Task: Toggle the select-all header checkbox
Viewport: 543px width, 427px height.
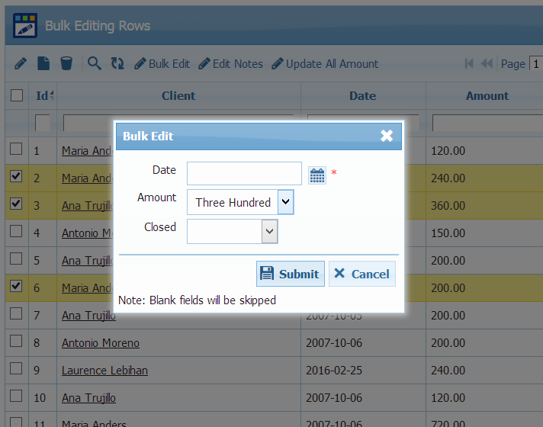Action: [x=16, y=95]
